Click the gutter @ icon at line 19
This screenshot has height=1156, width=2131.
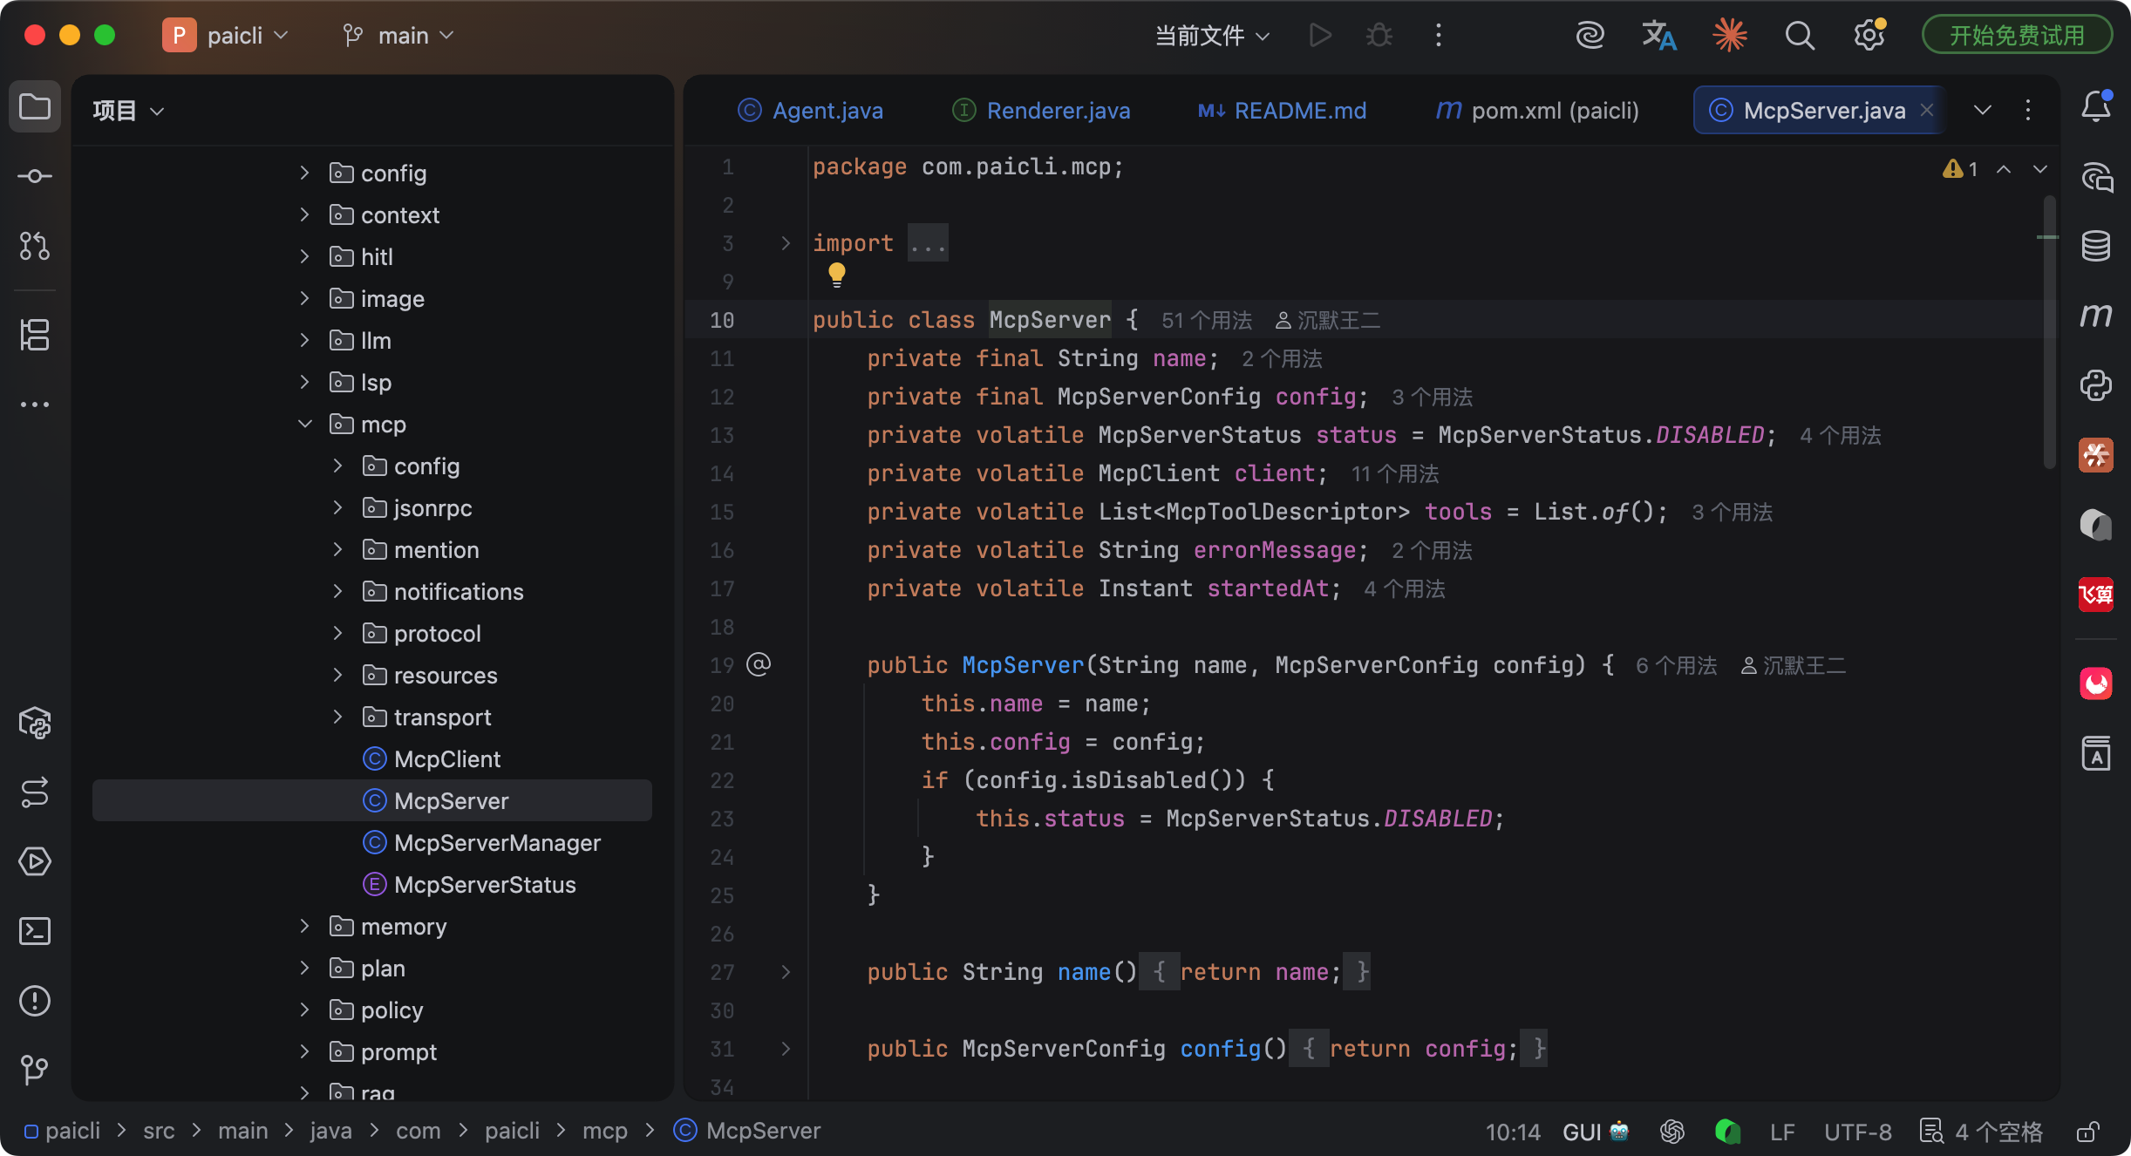point(759,665)
